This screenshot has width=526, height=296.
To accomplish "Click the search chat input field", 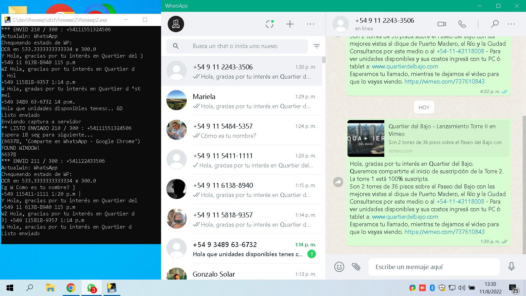I will coord(237,46).
